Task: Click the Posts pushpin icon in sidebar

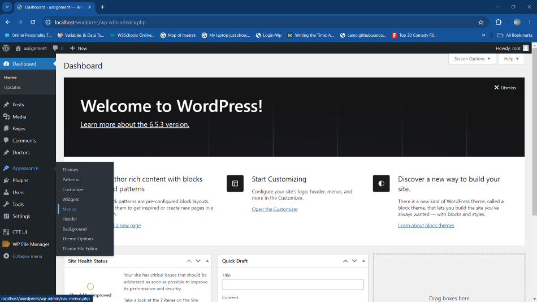Action: (x=6, y=105)
